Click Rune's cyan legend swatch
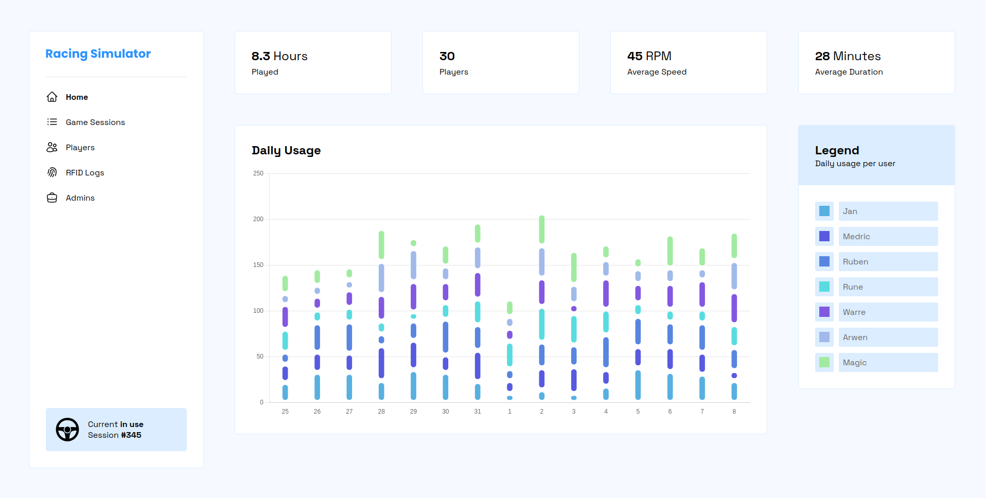The height and width of the screenshot is (498, 986). [x=824, y=287]
